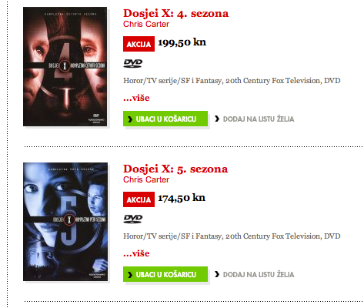Open the season 4 DVD cover thumbnail
Screen dimensions: 364x308
point(65,66)
